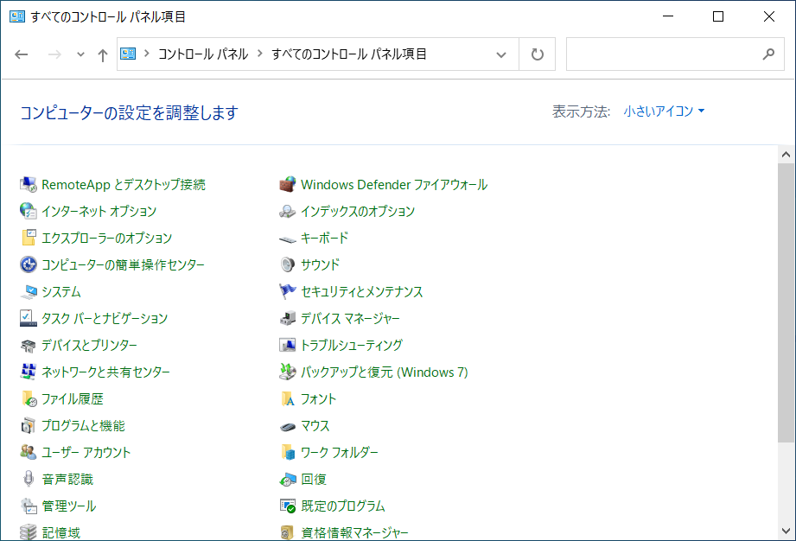Click the マウス icon
796x541 pixels.
point(288,426)
